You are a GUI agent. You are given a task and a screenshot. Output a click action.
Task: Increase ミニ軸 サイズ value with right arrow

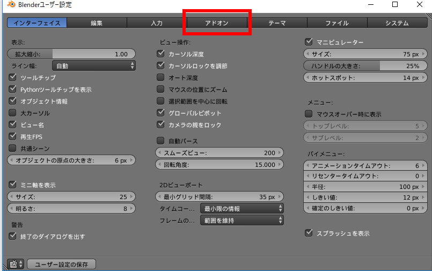coord(131,196)
